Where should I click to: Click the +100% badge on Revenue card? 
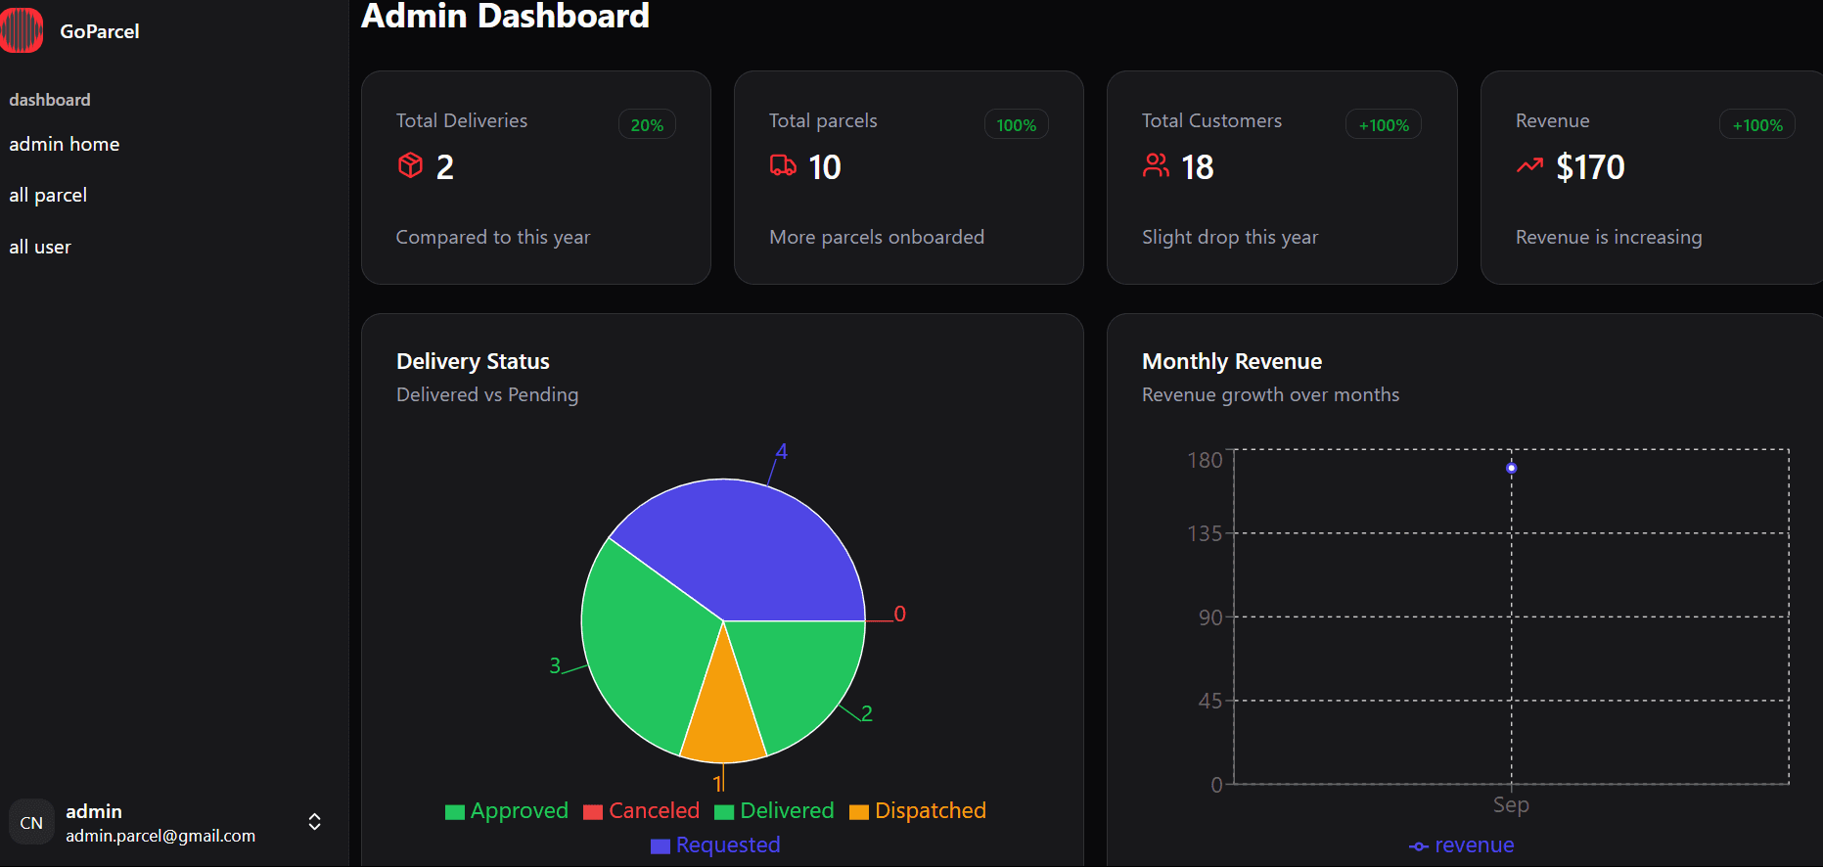click(x=1756, y=125)
